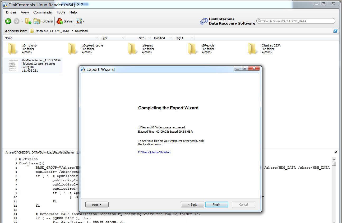The image size is (342, 223).
Task: Click the search magnifier dropdown icon
Action: [x=260, y=21]
